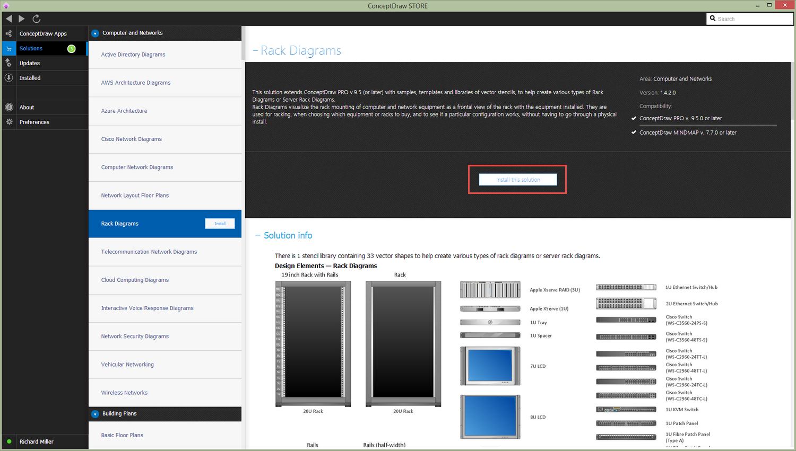The width and height of the screenshot is (796, 451).
Task: Open Vehicular Networking solution
Action: point(165,364)
